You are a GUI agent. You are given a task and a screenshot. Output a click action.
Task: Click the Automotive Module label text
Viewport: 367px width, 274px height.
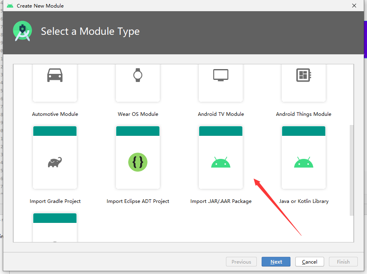tap(55, 114)
